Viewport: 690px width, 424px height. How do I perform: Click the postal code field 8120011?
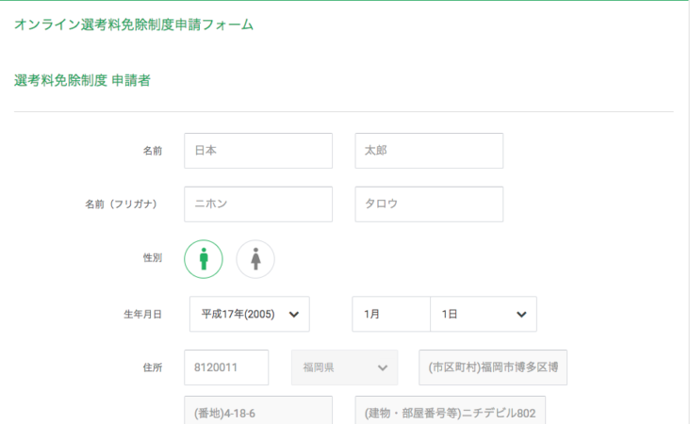226,367
